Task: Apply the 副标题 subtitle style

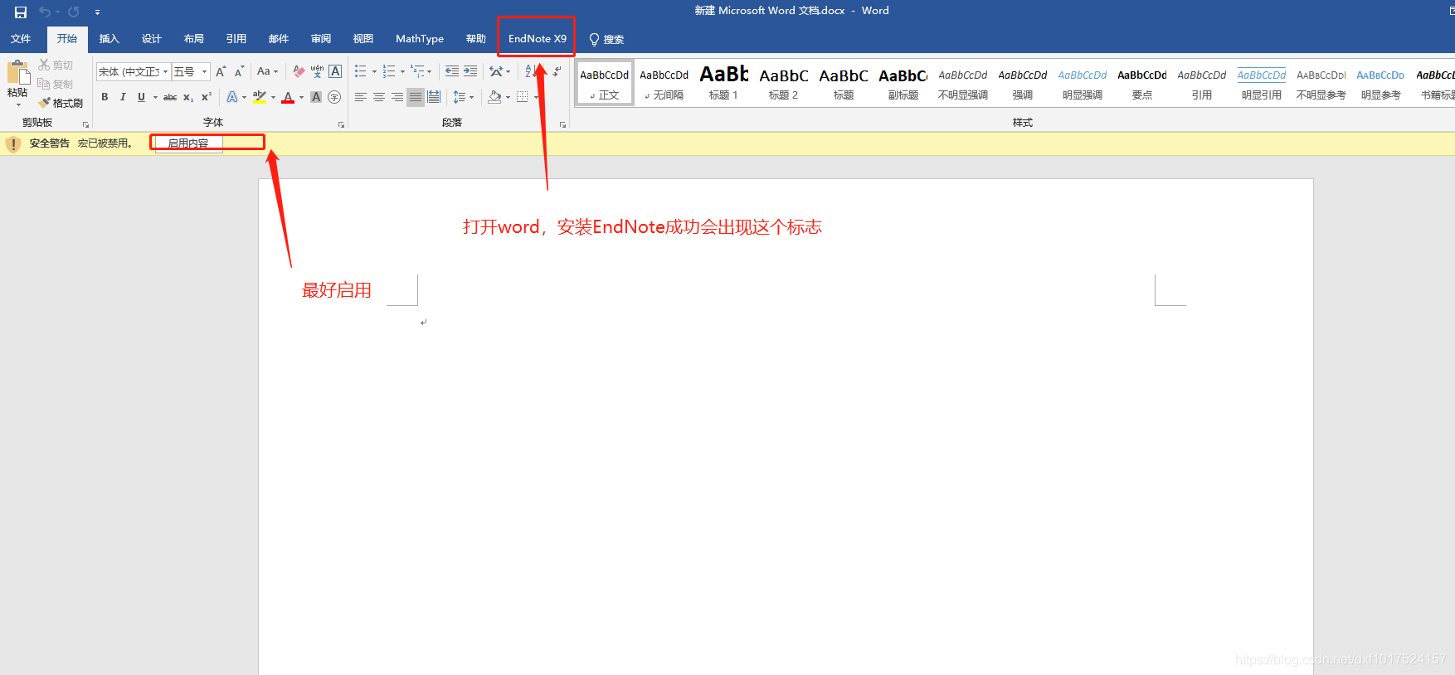Action: 903,83
